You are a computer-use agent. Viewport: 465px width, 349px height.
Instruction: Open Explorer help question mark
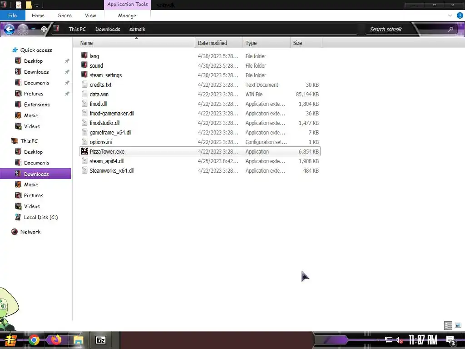point(460,15)
